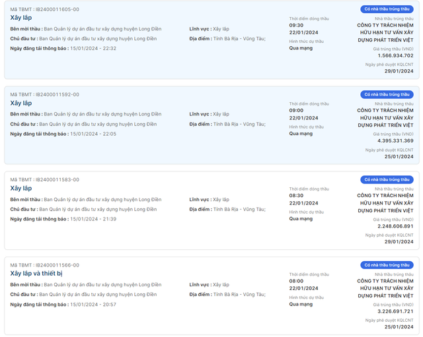The height and width of the screenshot is (337, 423).
Task: Select the notice code IB2400011605-00
Action: point(57,9)
